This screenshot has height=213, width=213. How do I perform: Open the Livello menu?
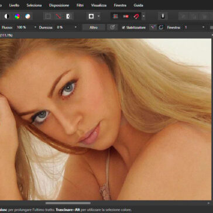click(x=14, y=5)
